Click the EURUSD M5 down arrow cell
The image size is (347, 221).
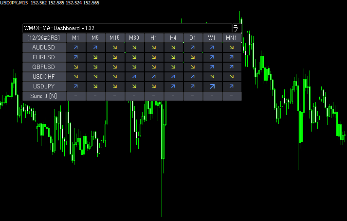point(95,57)
